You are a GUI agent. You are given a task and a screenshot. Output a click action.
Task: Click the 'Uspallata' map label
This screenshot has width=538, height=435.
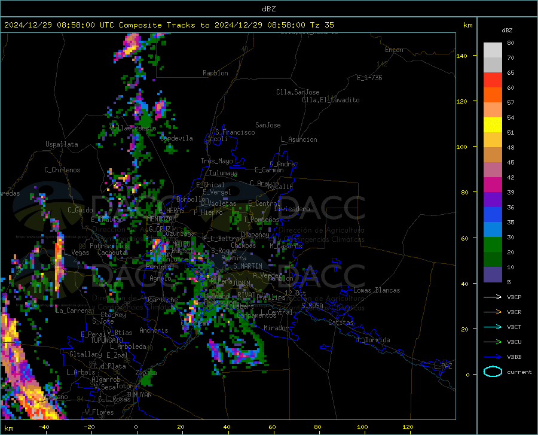tap(62, 144)
